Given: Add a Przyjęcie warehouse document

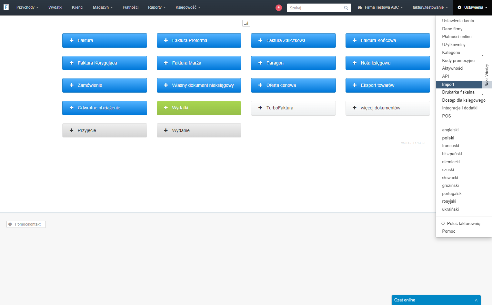Looking at the screenshot, I should click(x=105, y=130).
